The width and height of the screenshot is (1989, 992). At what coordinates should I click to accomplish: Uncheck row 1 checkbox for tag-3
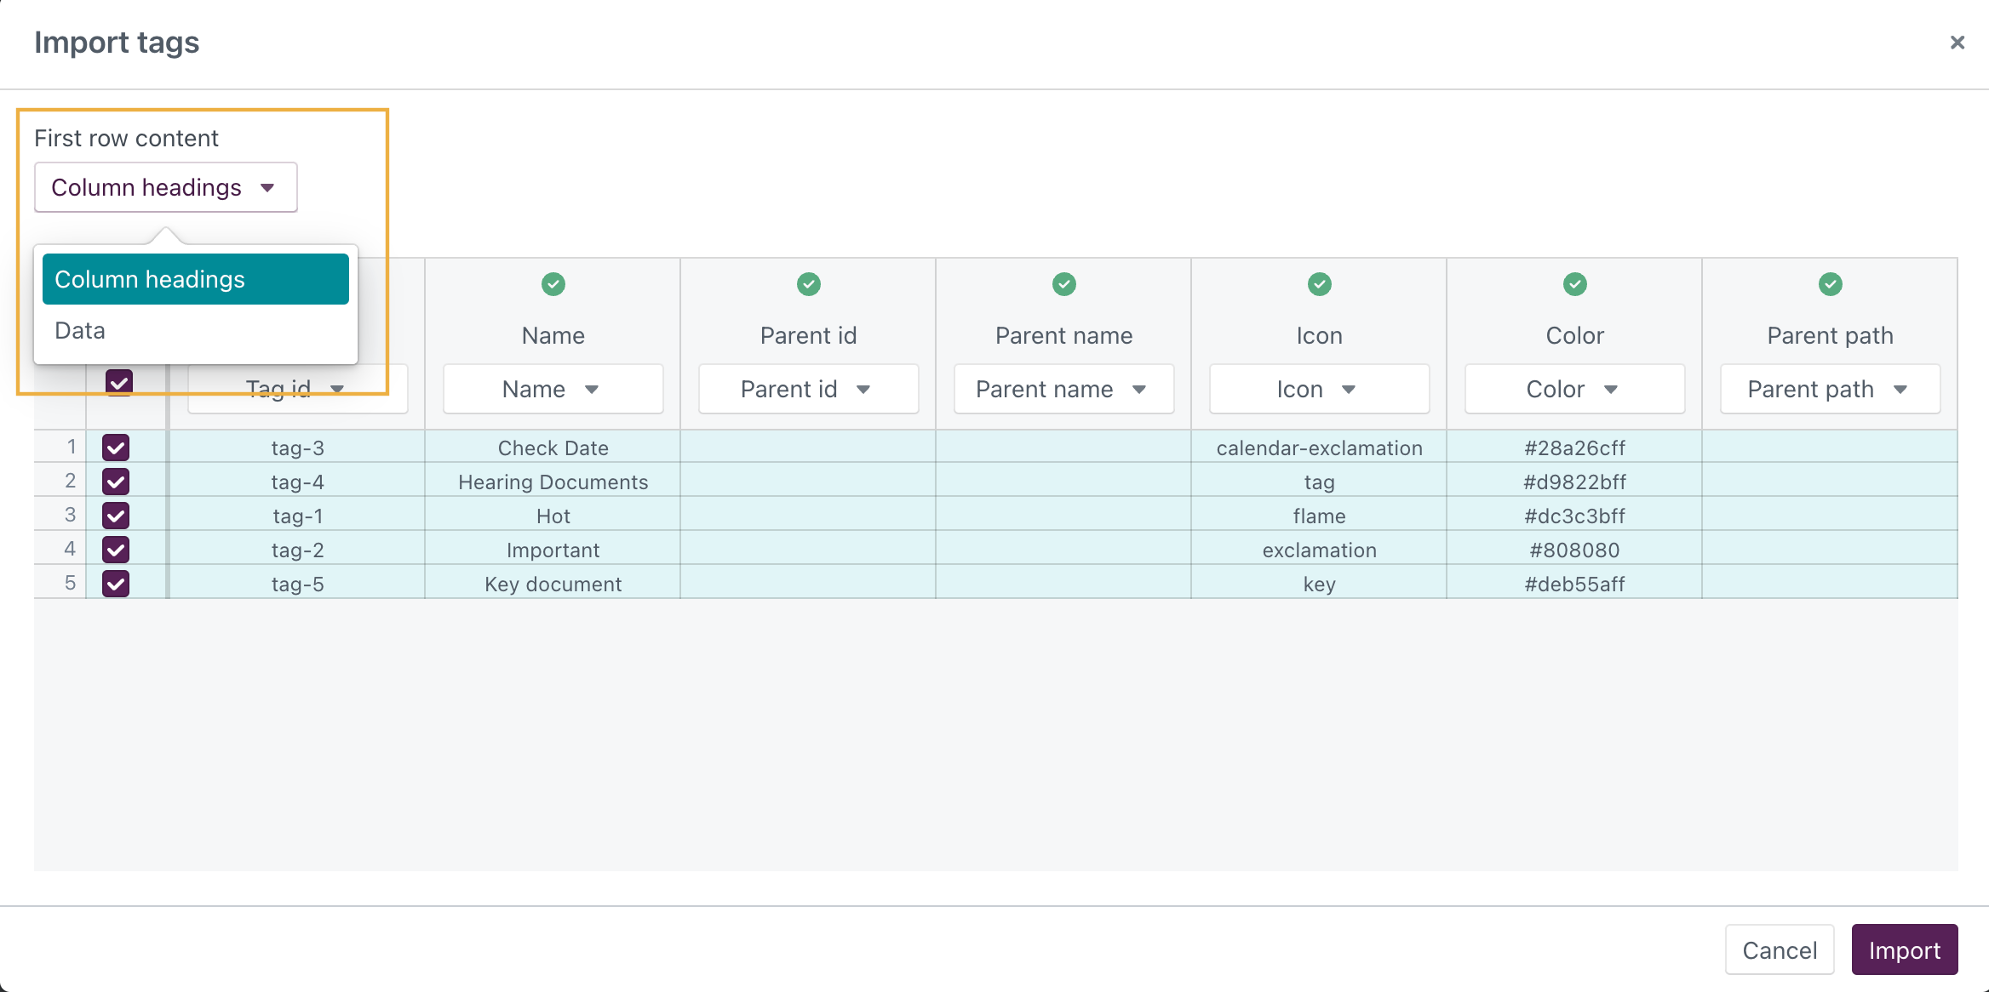(116, 448)
